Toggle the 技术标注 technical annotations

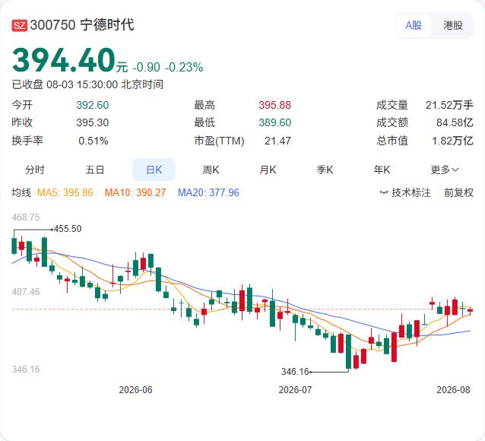coord(405,193)
